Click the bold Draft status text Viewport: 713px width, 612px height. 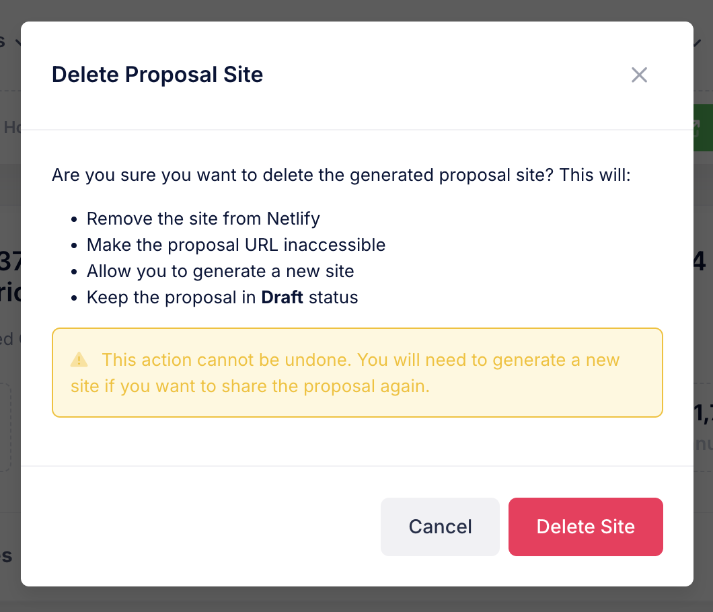click(x=281, y=297)
